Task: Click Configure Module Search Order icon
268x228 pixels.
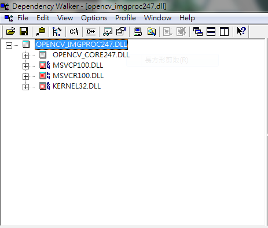Action: tap(151, 31)
